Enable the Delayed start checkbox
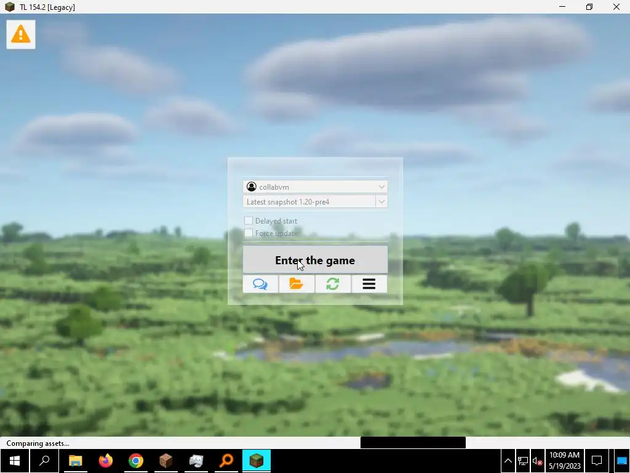The width and height of the screenshot is (630, 473). pos(249,220)
